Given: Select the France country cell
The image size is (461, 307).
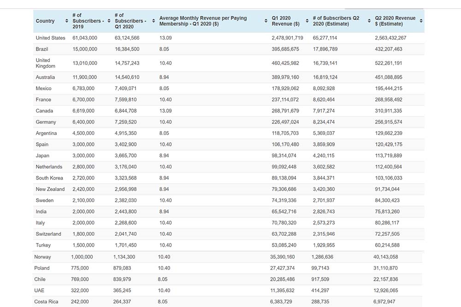Looking at the screenshot, I should [x=43, y=99].
